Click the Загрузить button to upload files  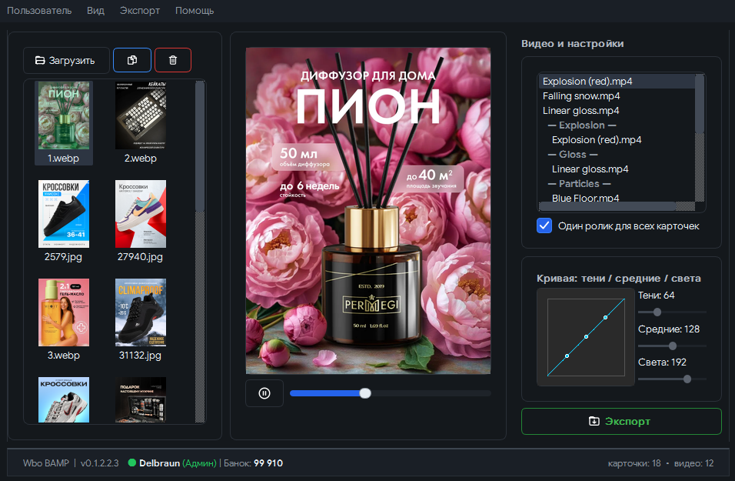66,60
